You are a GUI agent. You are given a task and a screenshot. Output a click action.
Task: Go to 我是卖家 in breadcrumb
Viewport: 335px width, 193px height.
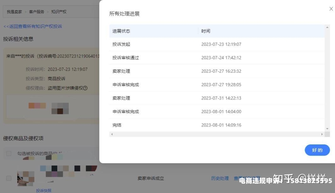coord(15,12)
